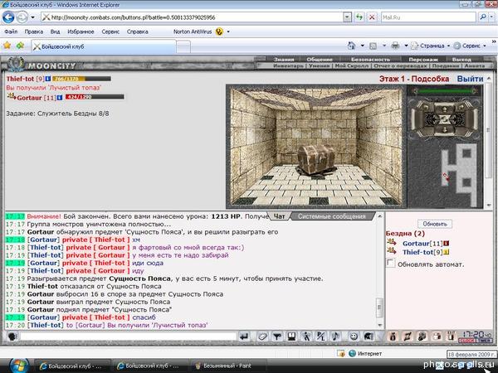Viewport: 498px width, 373px height.
Task: Click the Выйти link
Action: (x=470, y=79)
